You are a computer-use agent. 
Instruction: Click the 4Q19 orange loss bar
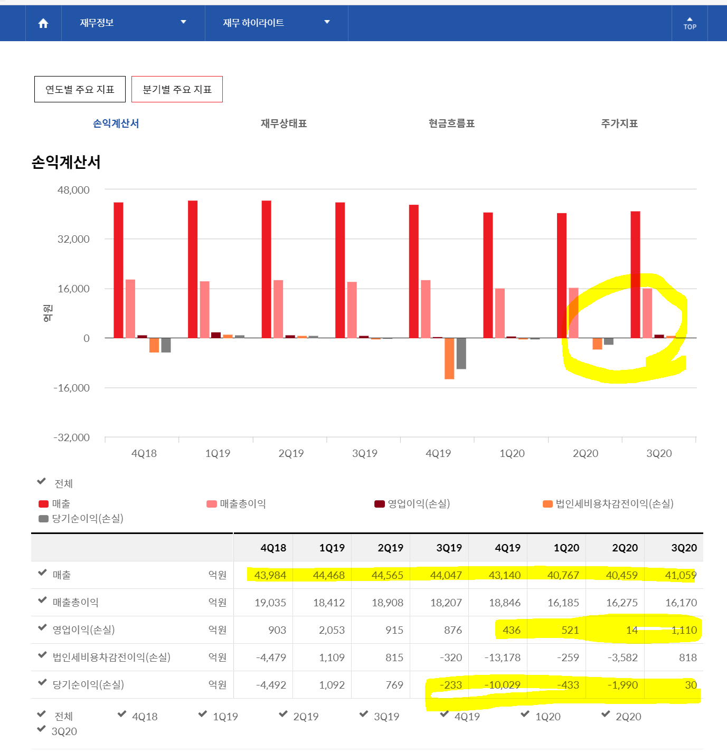[449, 359]
